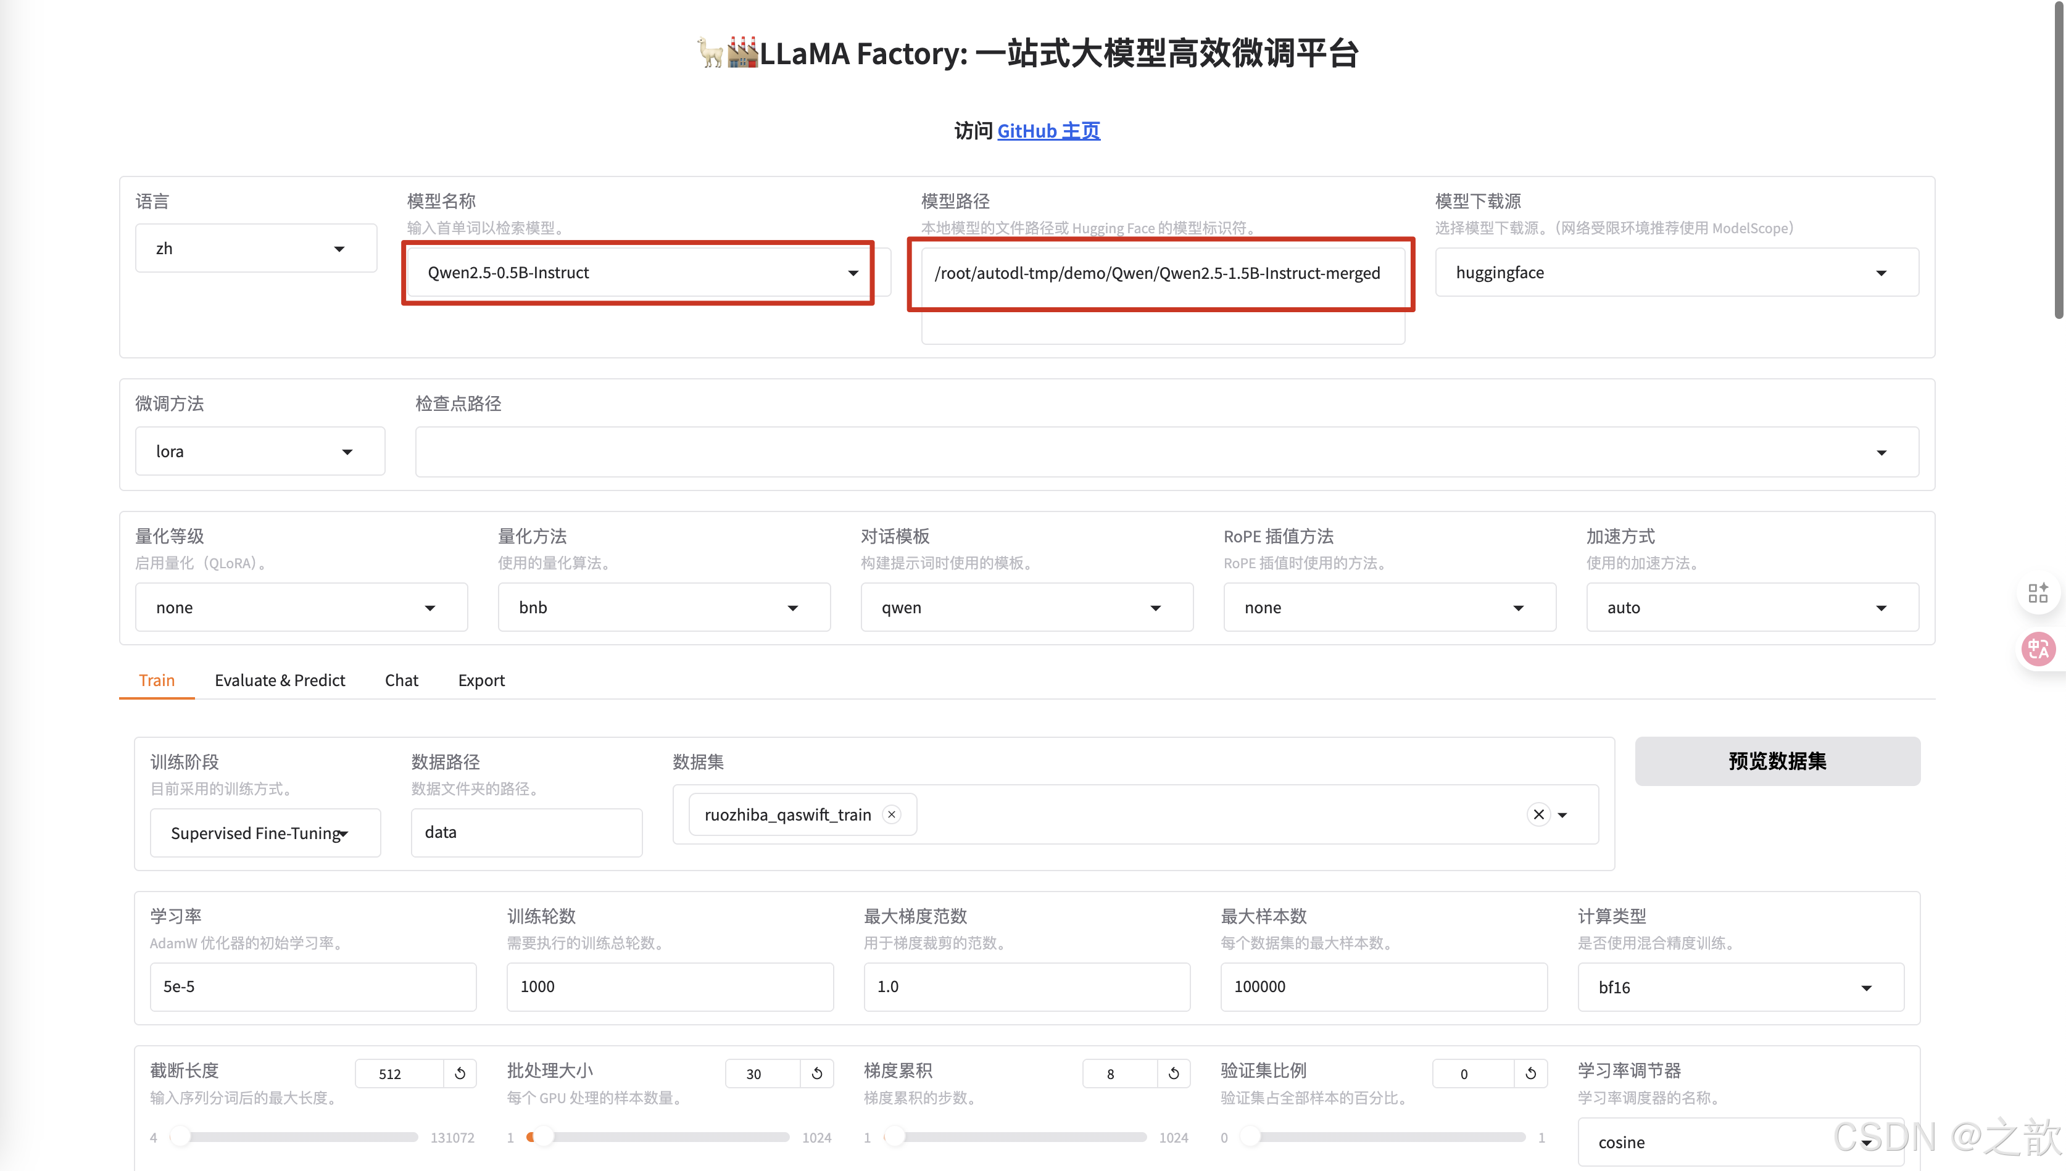
Task: Click the 验证集比例 number box showing 0
Action: tap(1474, 1074)
